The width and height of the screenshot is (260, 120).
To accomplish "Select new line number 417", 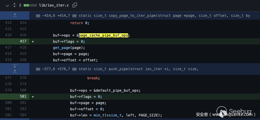I will pos(23,41).
